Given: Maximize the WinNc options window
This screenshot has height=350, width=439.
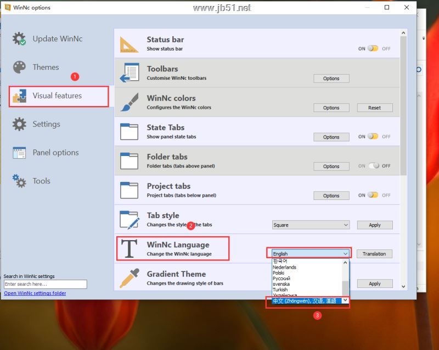Looking at the screenshot, I should click(x=387, y=7).
